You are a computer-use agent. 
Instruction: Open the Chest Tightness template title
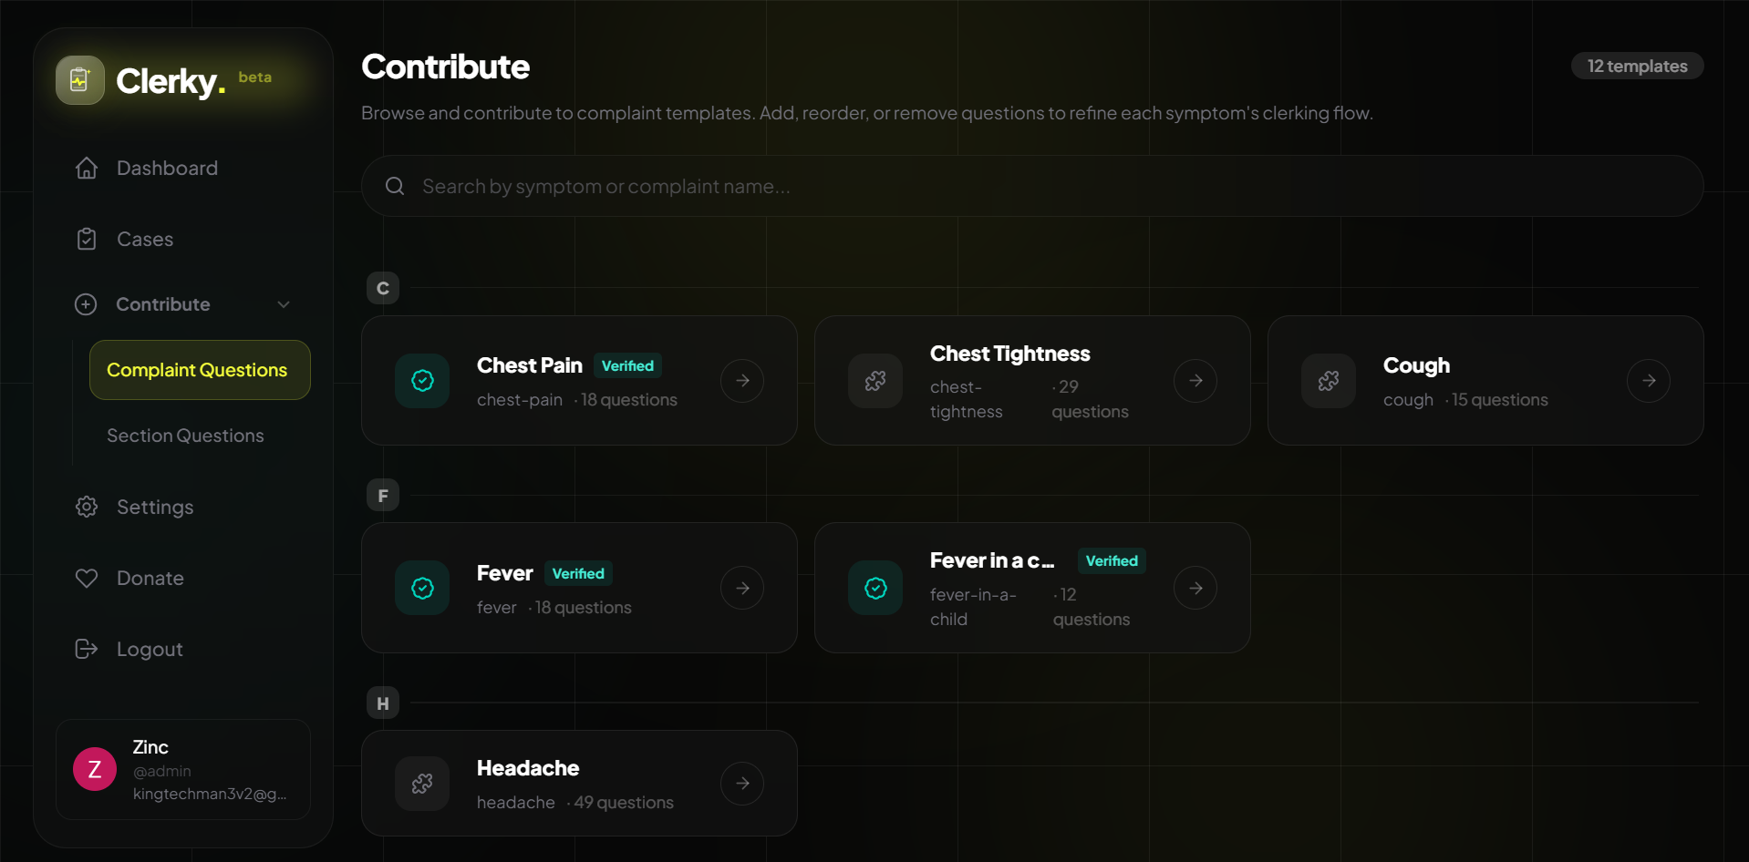pos(1009,354)
